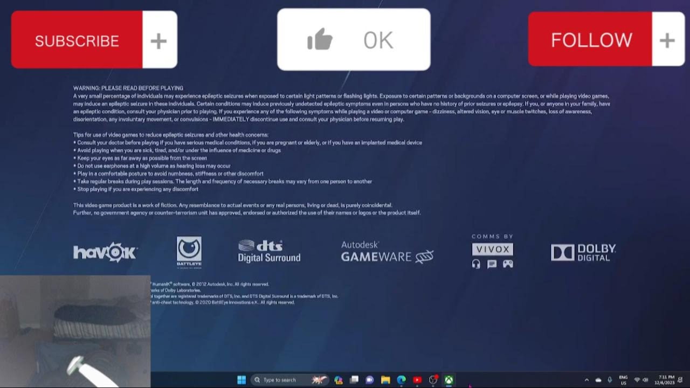This screenshot has height=388, width=690.
Task: Click the red FOLLOW button
Action: click(591, 39)
